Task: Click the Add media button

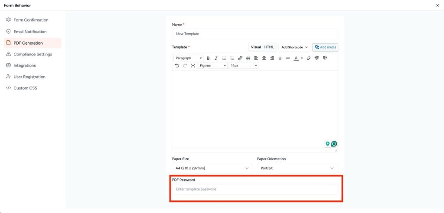Action: pos(325,47)
